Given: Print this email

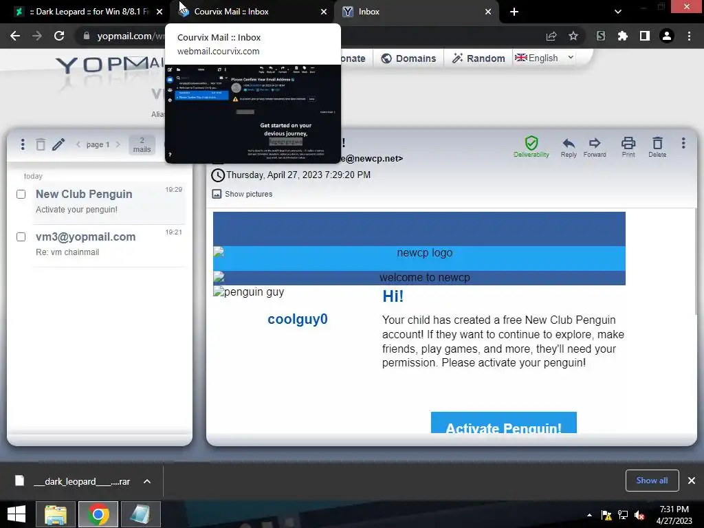Looking at the screenshot, I should tap(628, 147).
